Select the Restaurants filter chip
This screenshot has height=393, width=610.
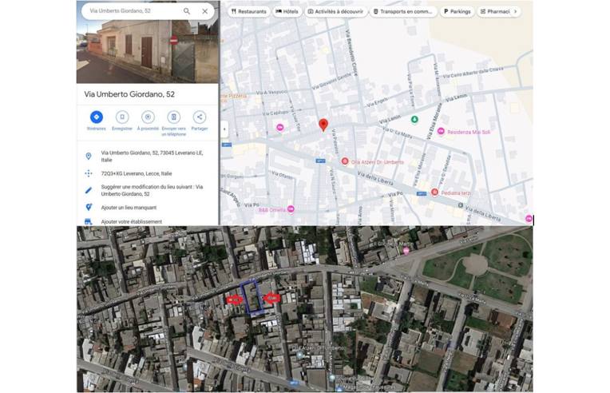click(x=249, y=12)
